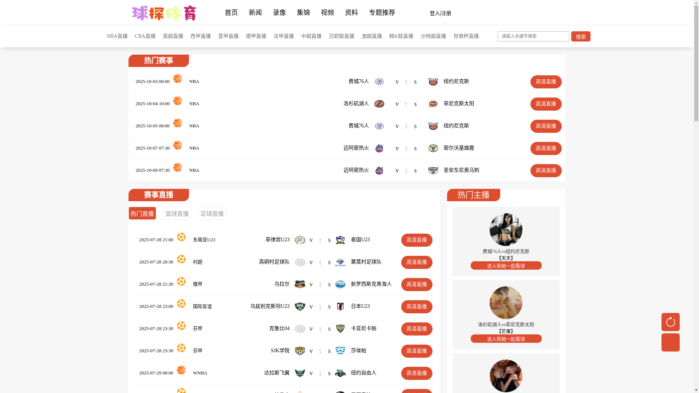Click the 76ers logo in 2025-10-05 match
Viewport: 699px width, 393px height.
point(379,126)
